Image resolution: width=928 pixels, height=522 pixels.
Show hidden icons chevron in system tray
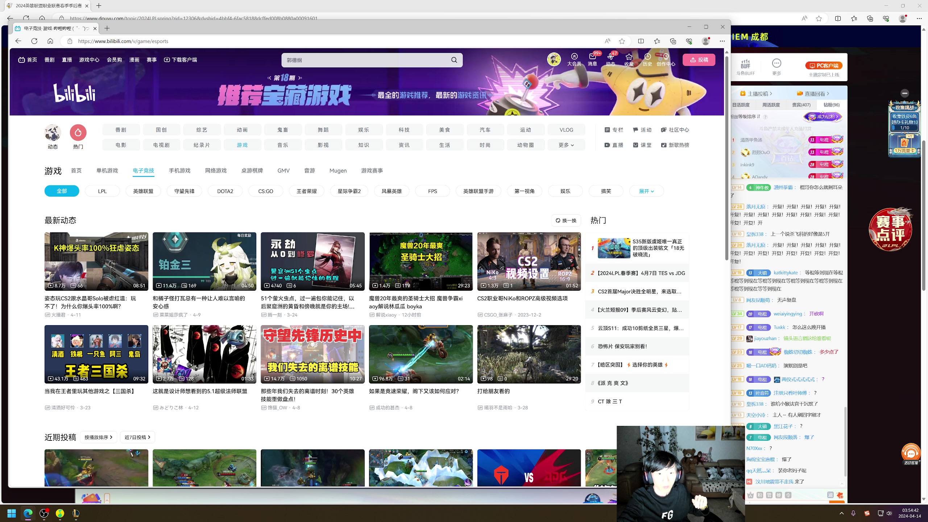click(x=842, y=513)
